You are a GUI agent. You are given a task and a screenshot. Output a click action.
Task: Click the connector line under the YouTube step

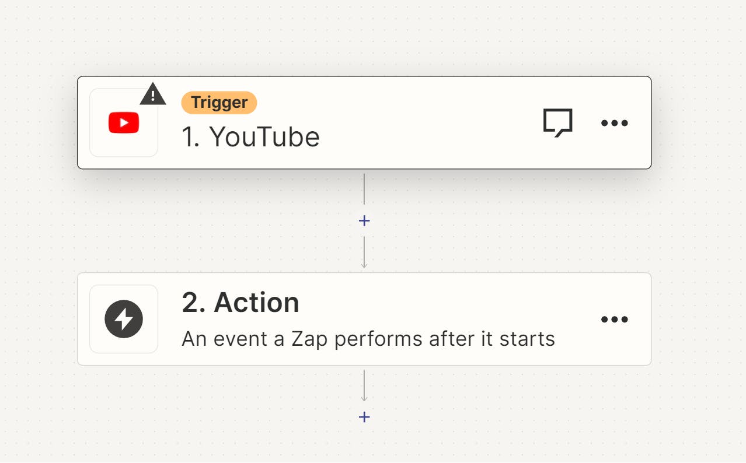[364, 190]
